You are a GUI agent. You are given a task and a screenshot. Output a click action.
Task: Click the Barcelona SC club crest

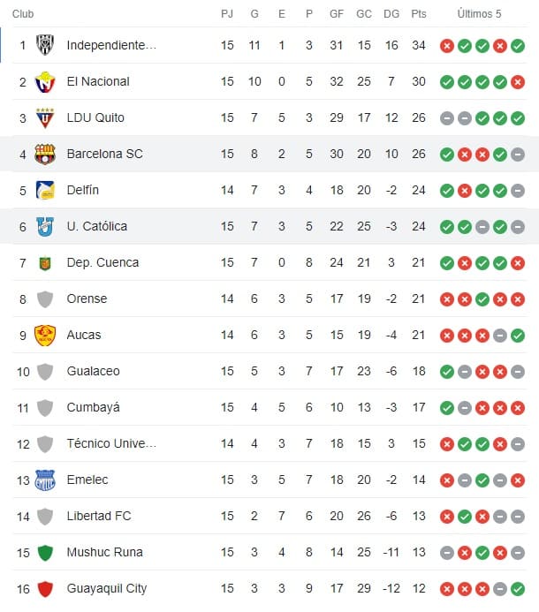point(44,154)
